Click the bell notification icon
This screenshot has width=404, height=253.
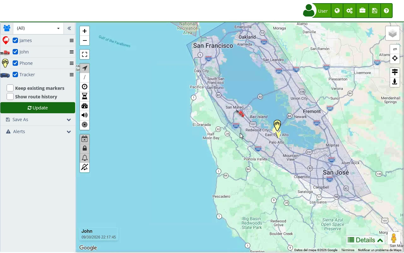point(85,158)
